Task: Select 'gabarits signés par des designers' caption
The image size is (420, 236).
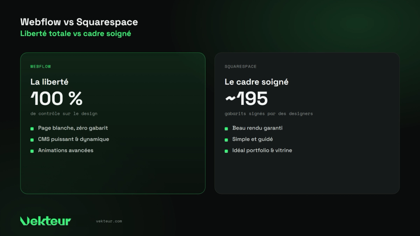Action: point(269,113)
